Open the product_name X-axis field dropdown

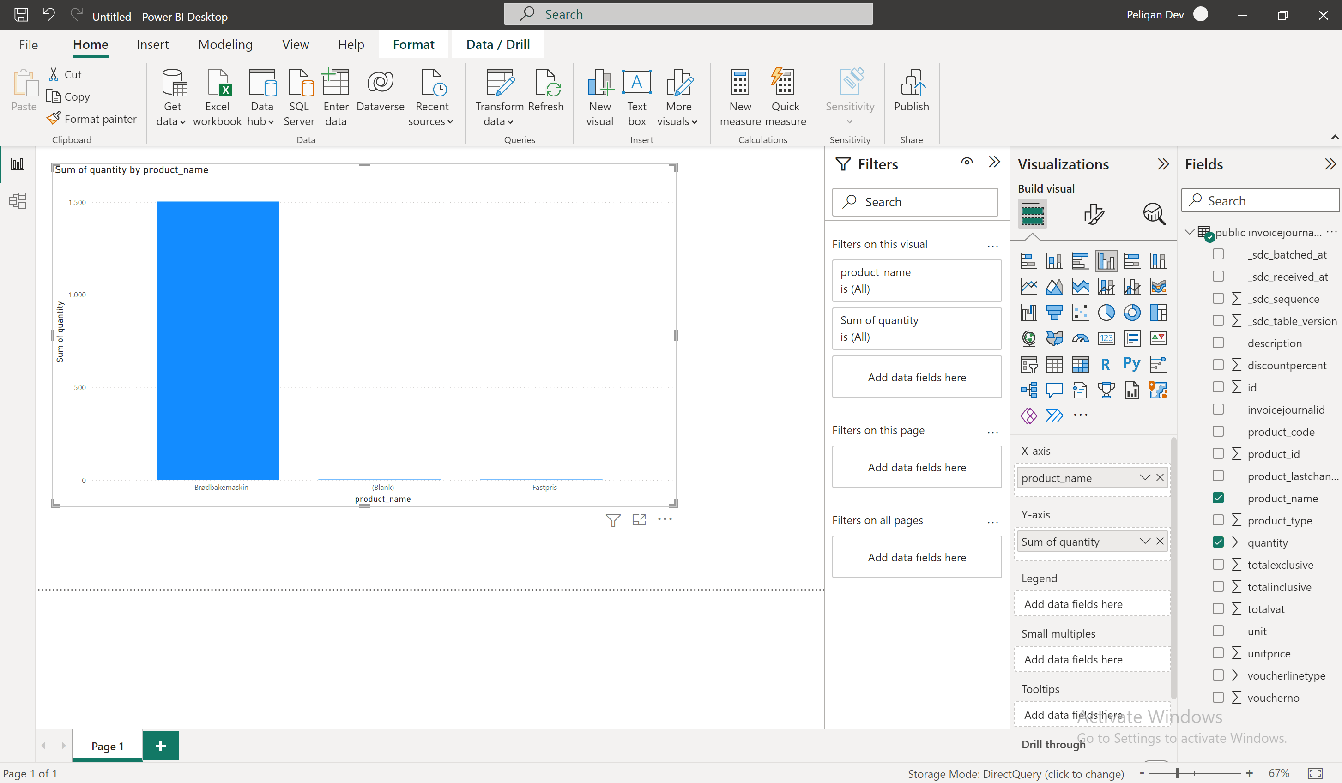coord(1144,477)
